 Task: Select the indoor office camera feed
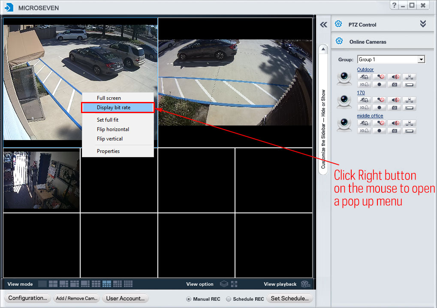[42, 180]
